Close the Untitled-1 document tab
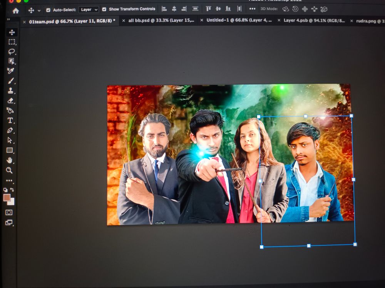 coord(202,20)
